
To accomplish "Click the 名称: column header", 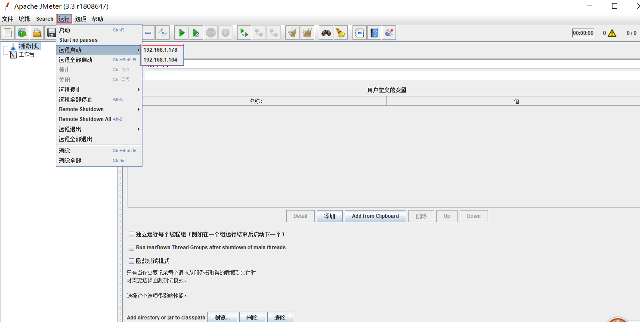I will pos(257,101).
